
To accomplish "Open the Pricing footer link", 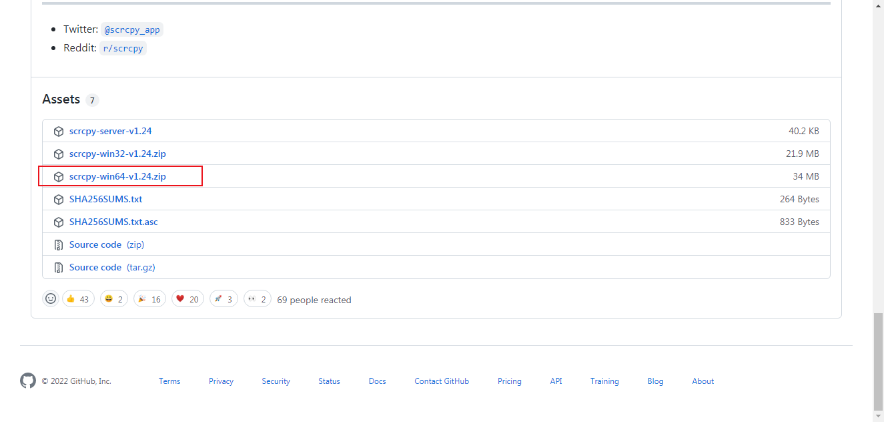I will pos(509,381).
